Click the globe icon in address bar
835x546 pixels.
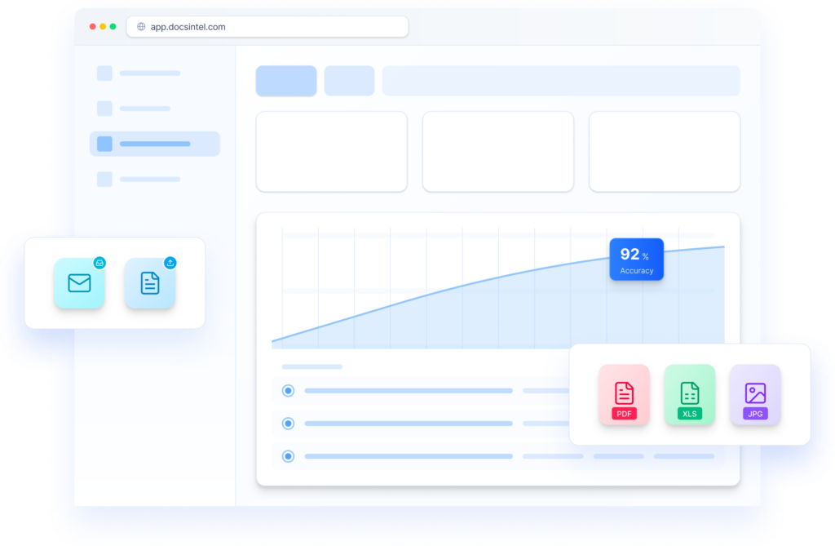(x=141, y=27)
